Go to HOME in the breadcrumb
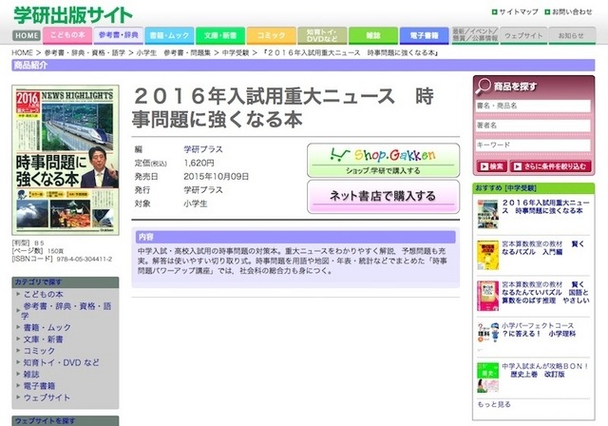The width and height of the screenshot is (608, 426). tap(22, 52)
